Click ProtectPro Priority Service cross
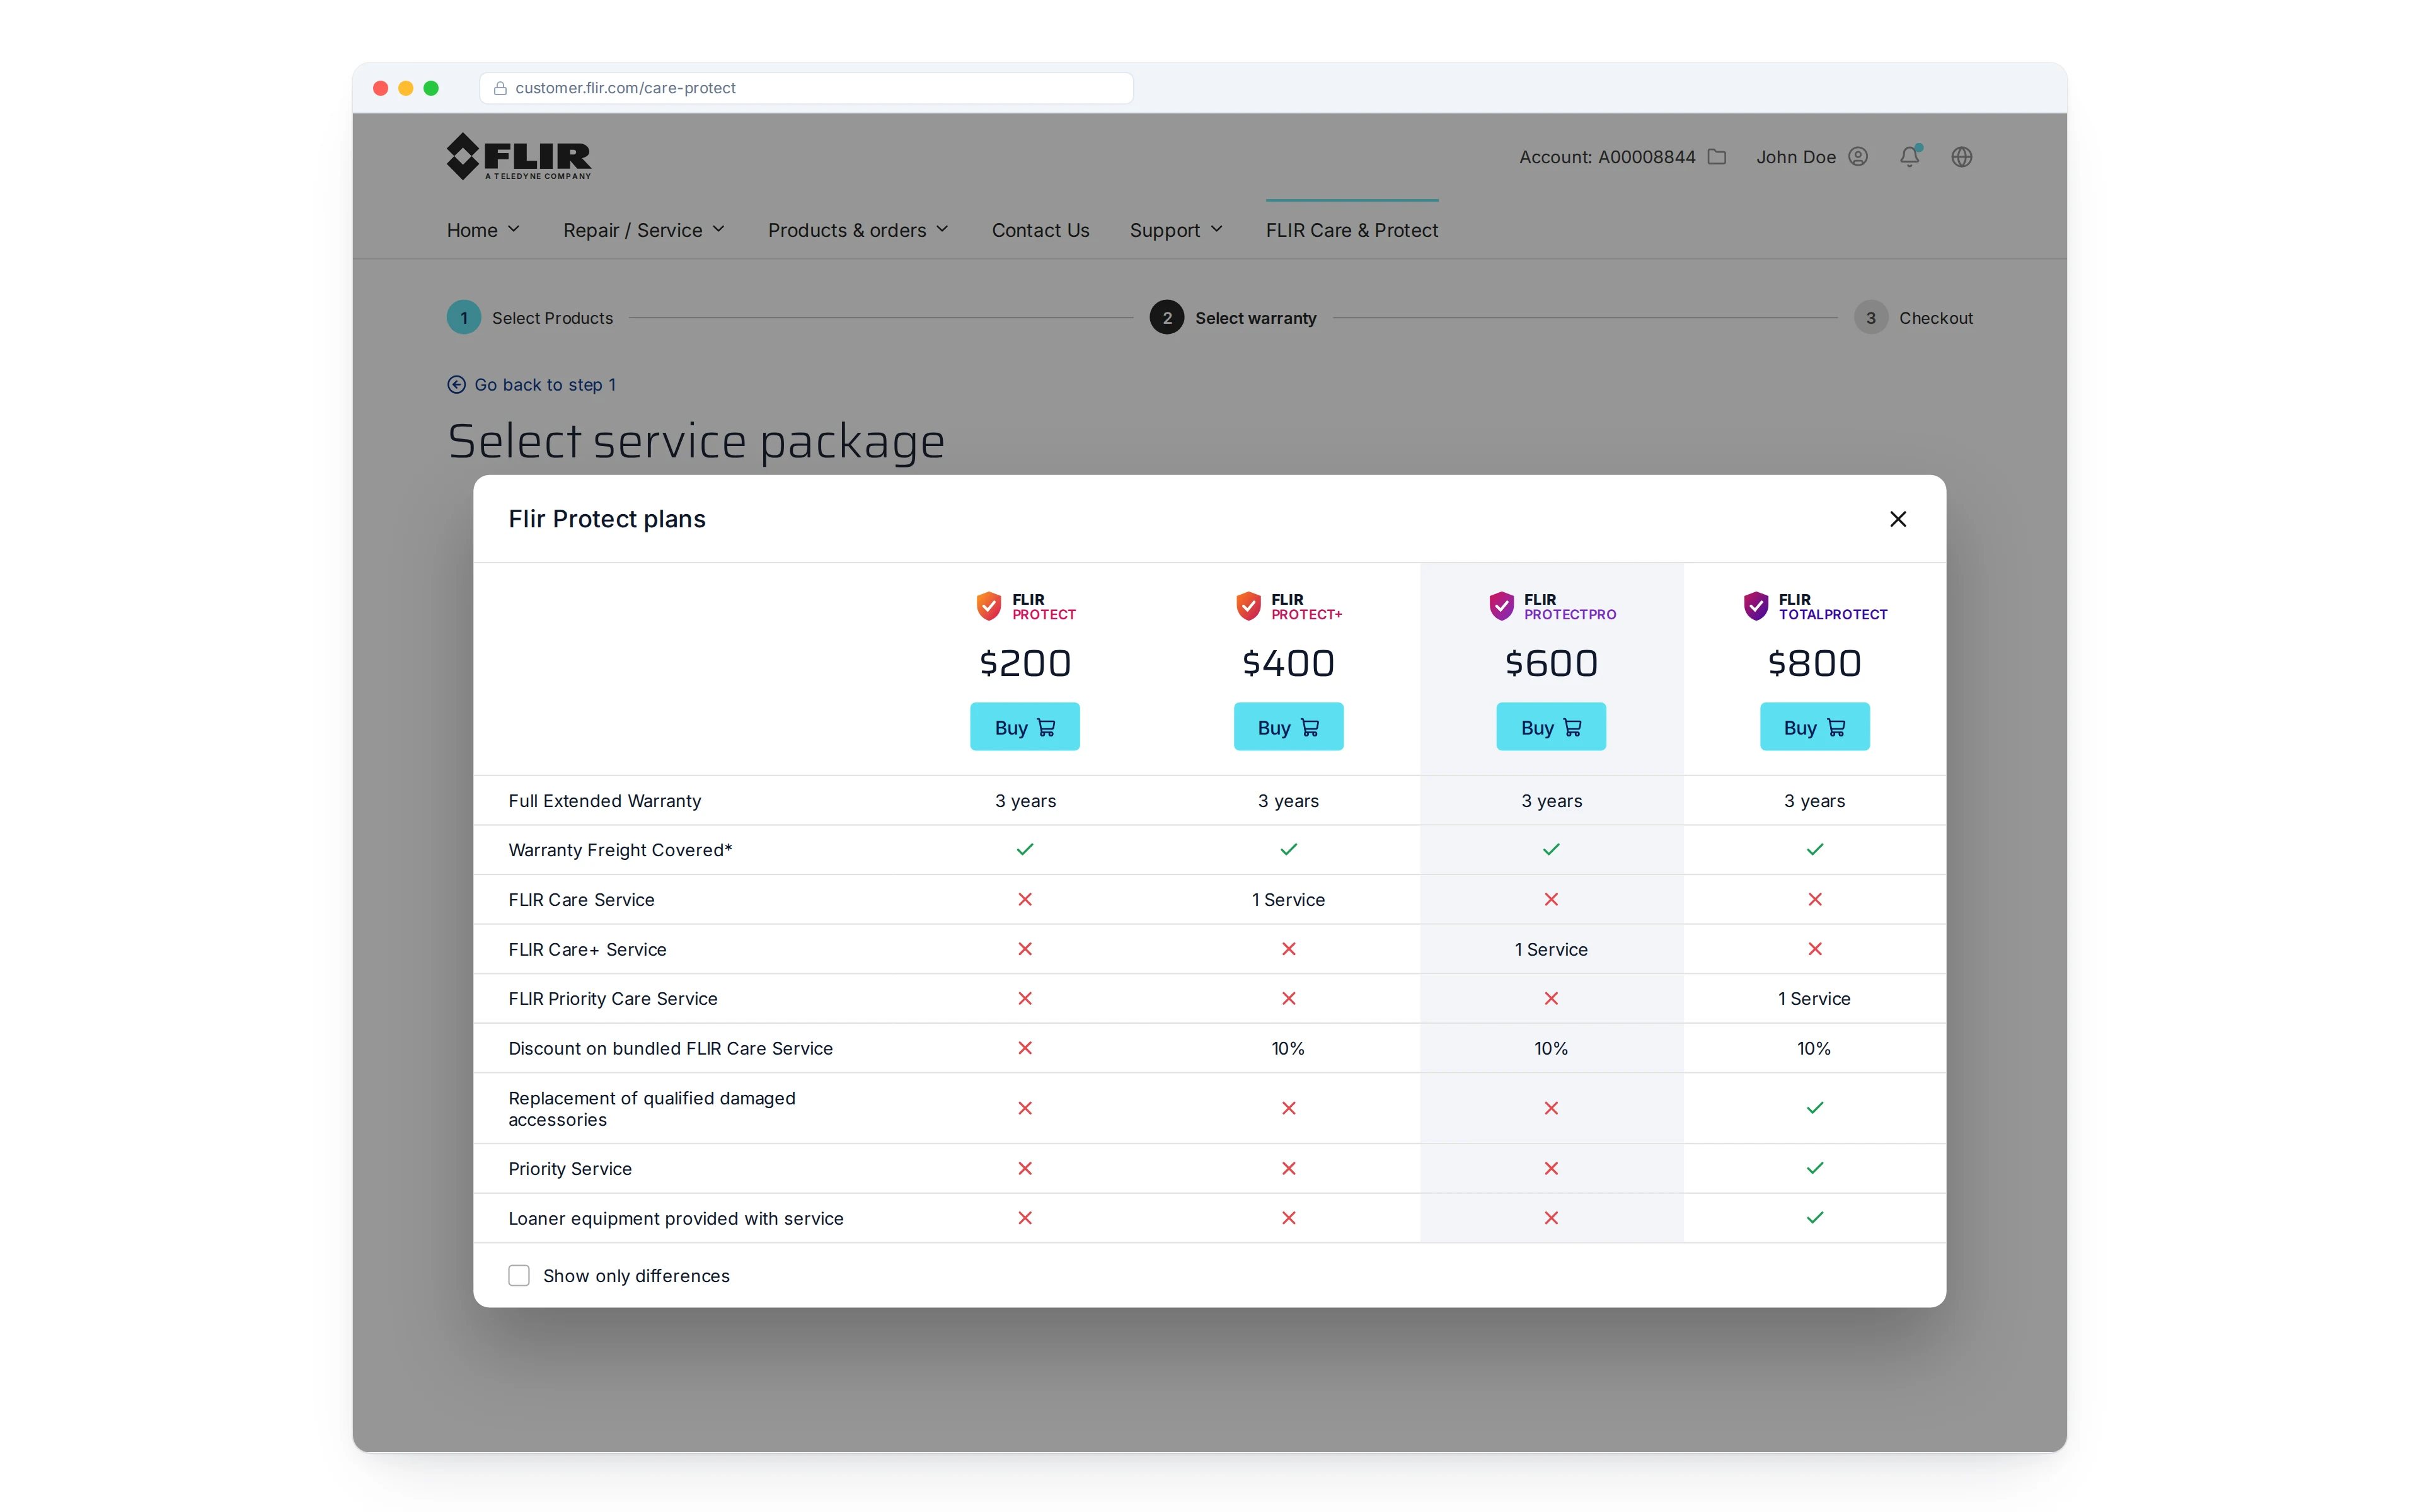The width and height of the screenshot is (2420, 1512). click(x=1551, y=1168)
